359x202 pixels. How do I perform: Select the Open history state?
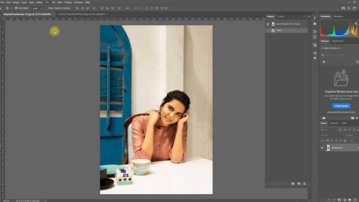287,30
